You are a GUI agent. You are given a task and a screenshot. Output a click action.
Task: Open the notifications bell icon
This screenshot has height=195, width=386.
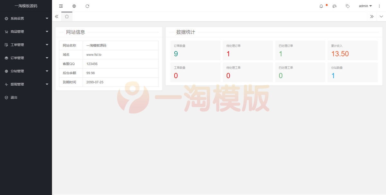tap(321, 6)
